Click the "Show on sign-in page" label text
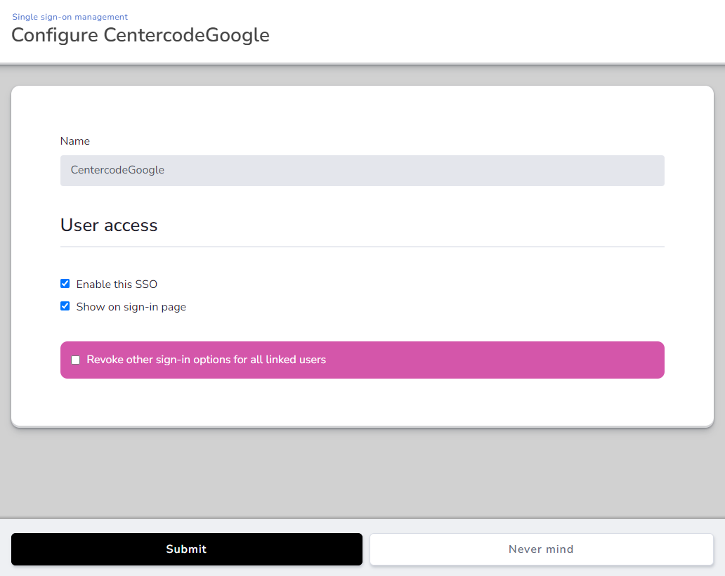 tap(131, 307)
